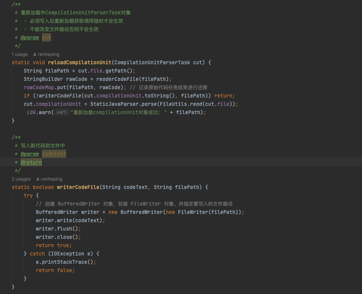Click the readerCodeFile method call
Viewport: 362px width, 294px height.
(x=118, y=79)
